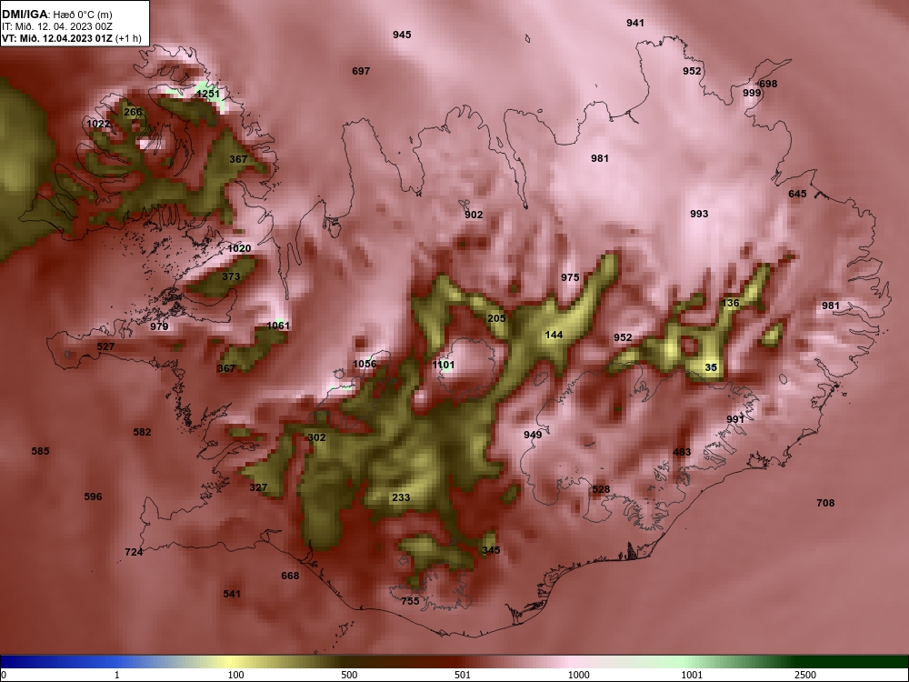Image resolution: width=909 pixels, height=682 pixels.
Task: Click the map value 668
Action: [290, 576]
